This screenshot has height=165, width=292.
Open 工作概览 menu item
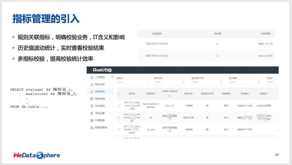(100, 77)
